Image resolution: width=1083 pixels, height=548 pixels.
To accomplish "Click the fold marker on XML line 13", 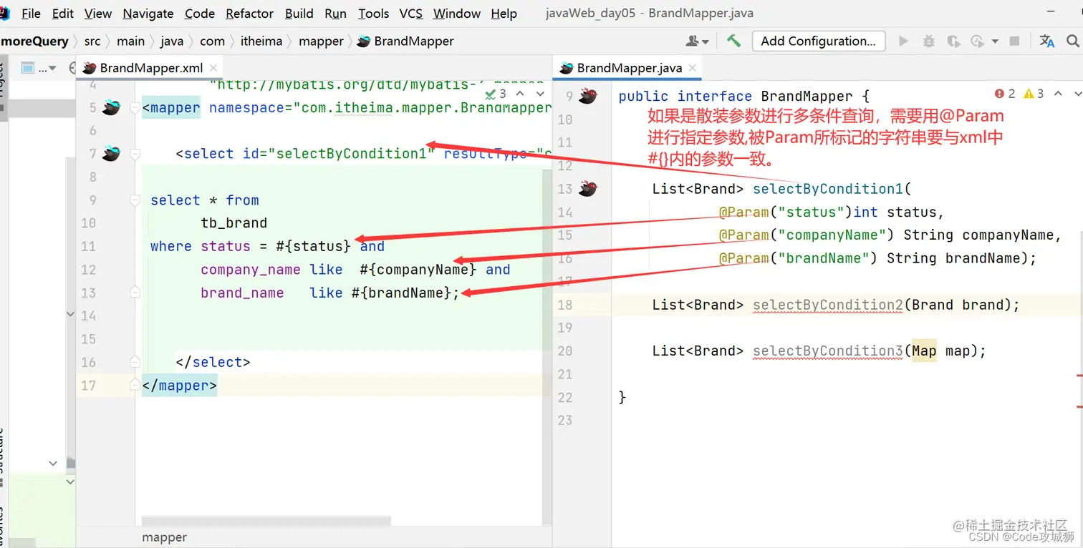I will [x=135, y=292].
